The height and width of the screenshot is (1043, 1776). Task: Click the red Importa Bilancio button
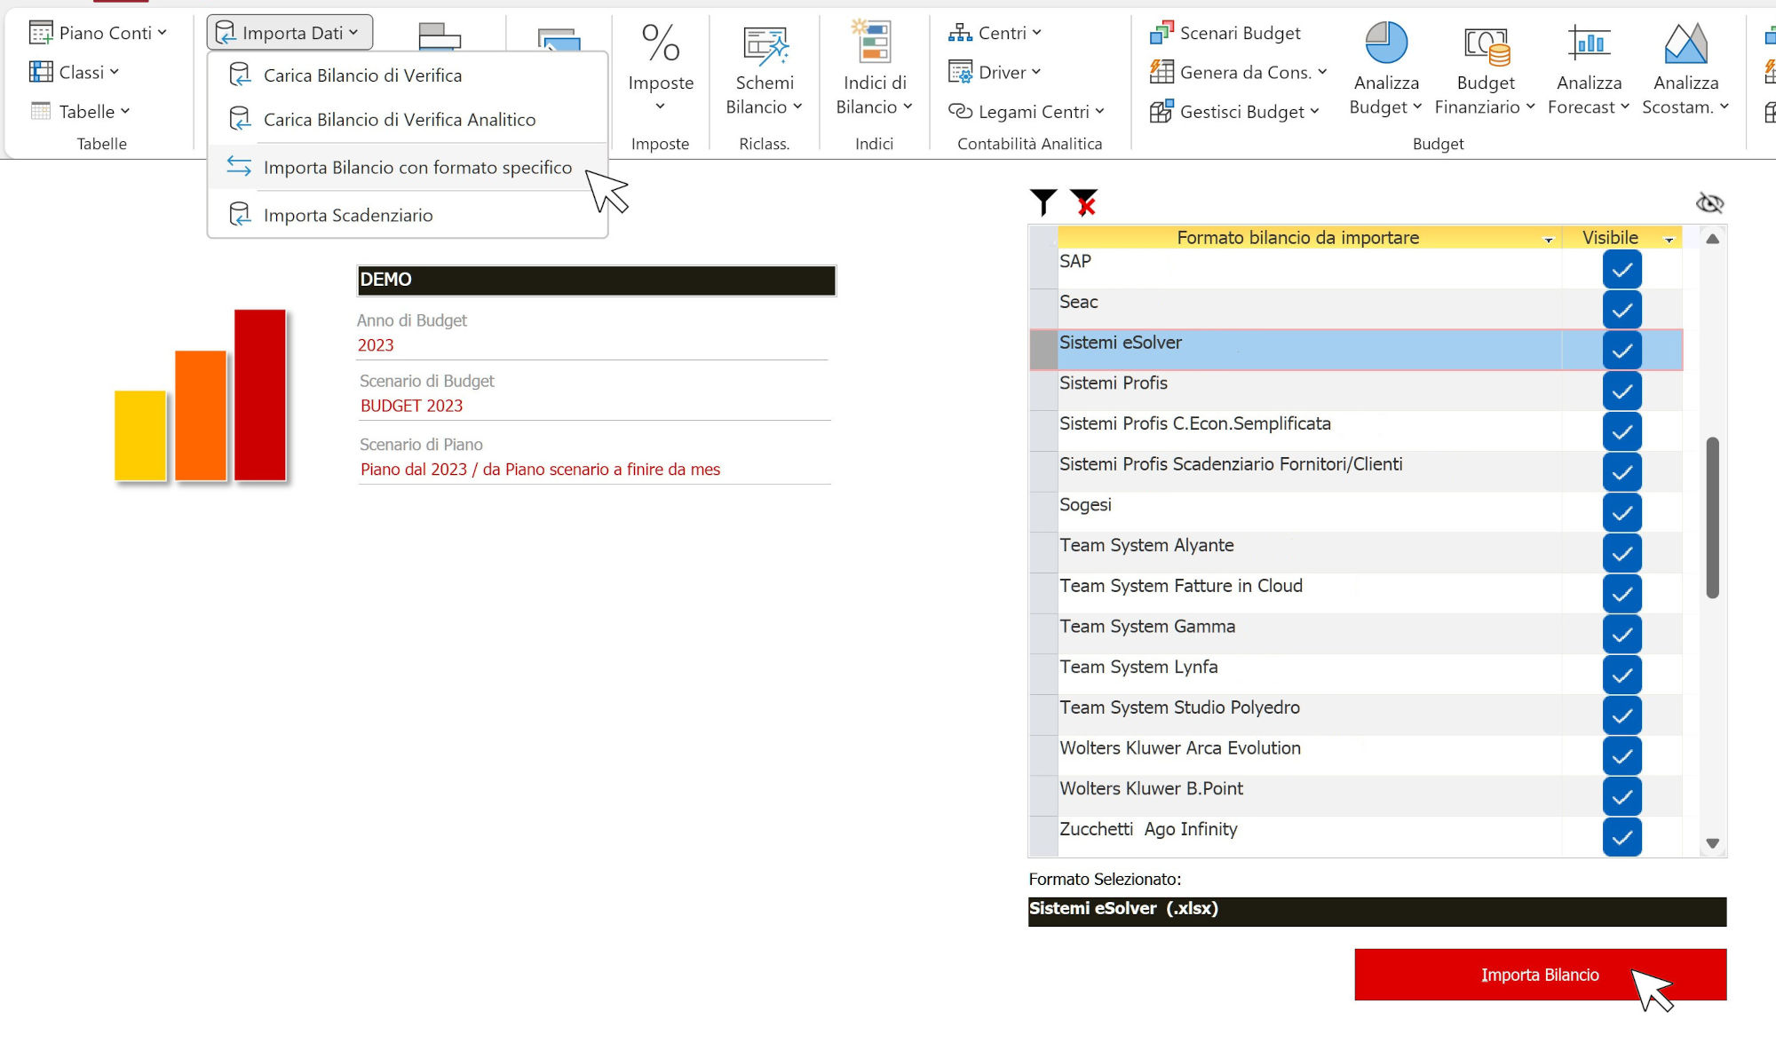pos(1540,975)
